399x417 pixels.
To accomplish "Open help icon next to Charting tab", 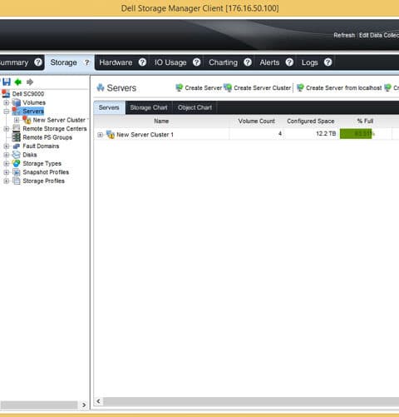I will pyautogui.click(x=248, y=62).
